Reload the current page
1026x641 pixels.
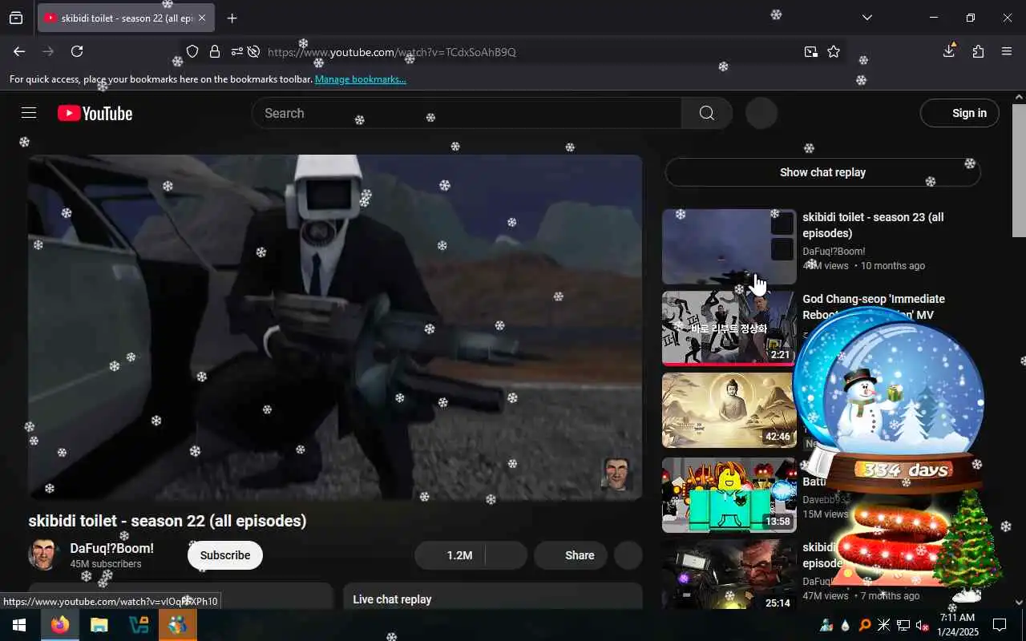[x=77, y=51]
